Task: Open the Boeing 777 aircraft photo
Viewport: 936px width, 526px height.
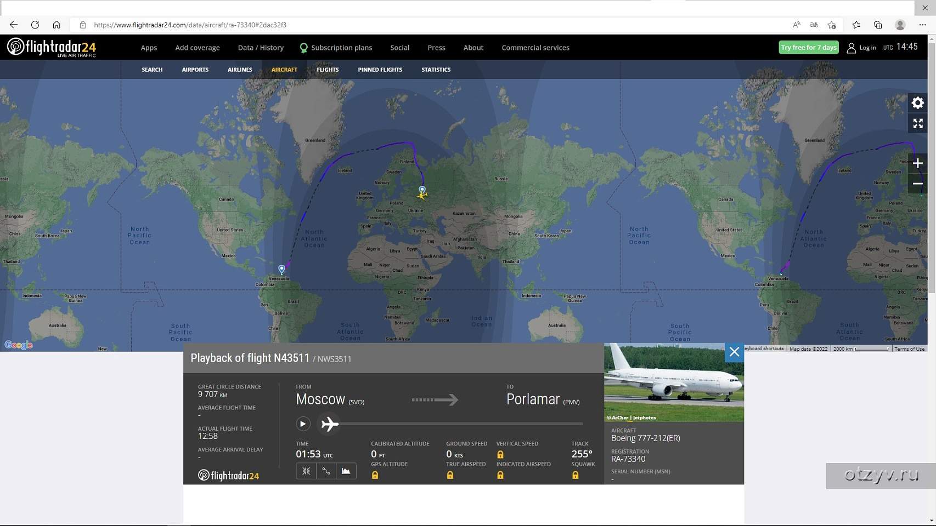Action: click(674, 382)
